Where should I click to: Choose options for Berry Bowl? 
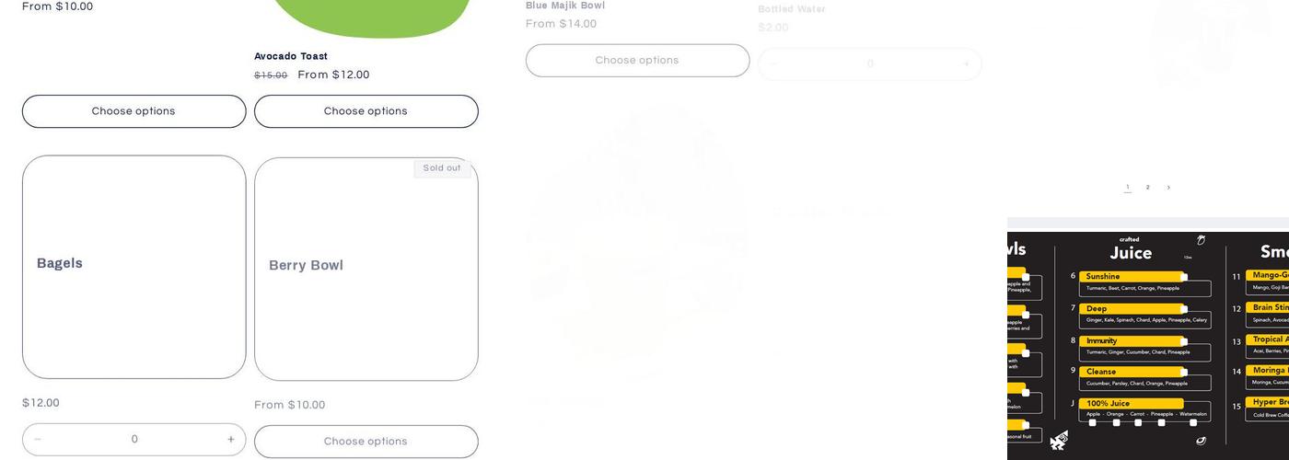(366, 442)
